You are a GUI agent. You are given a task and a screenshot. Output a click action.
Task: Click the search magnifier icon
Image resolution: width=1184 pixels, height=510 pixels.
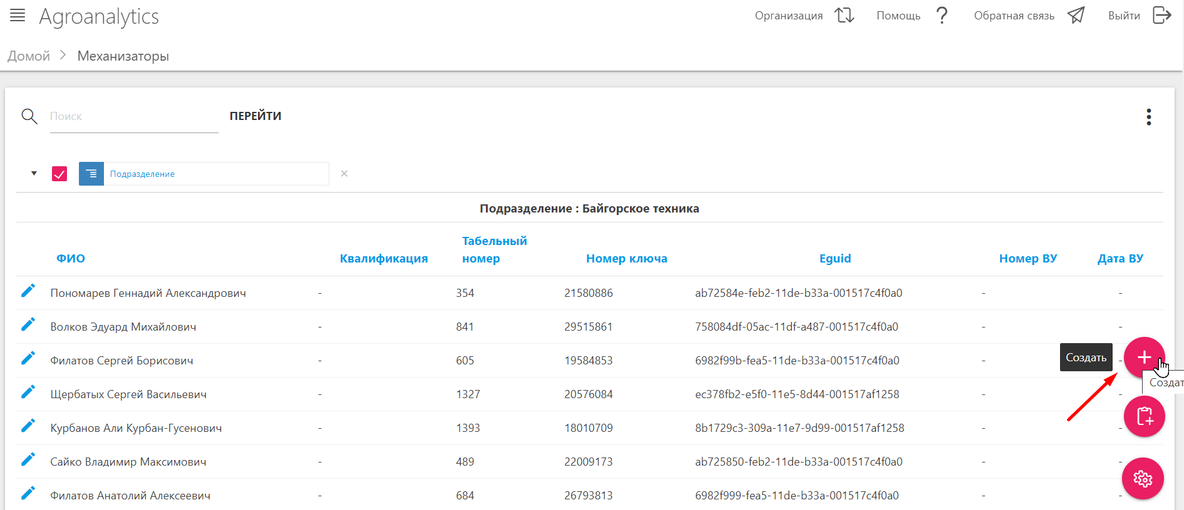tap(29, 116)
